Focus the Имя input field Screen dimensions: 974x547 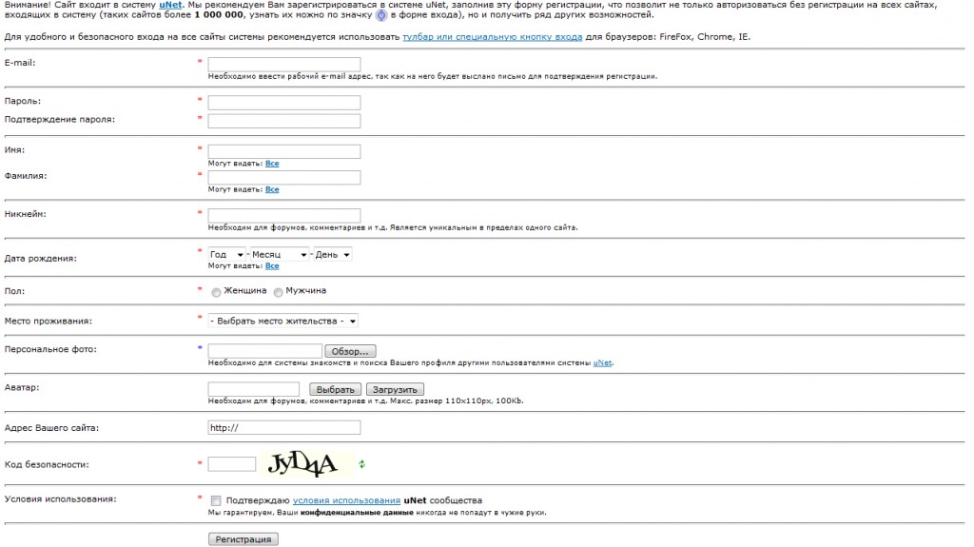click(283, 151)
